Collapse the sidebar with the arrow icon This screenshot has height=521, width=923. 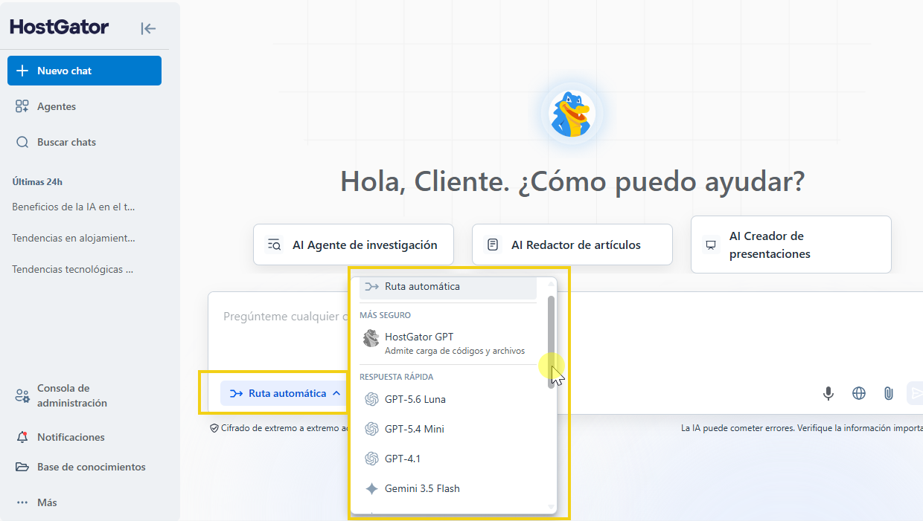point(148,28)
